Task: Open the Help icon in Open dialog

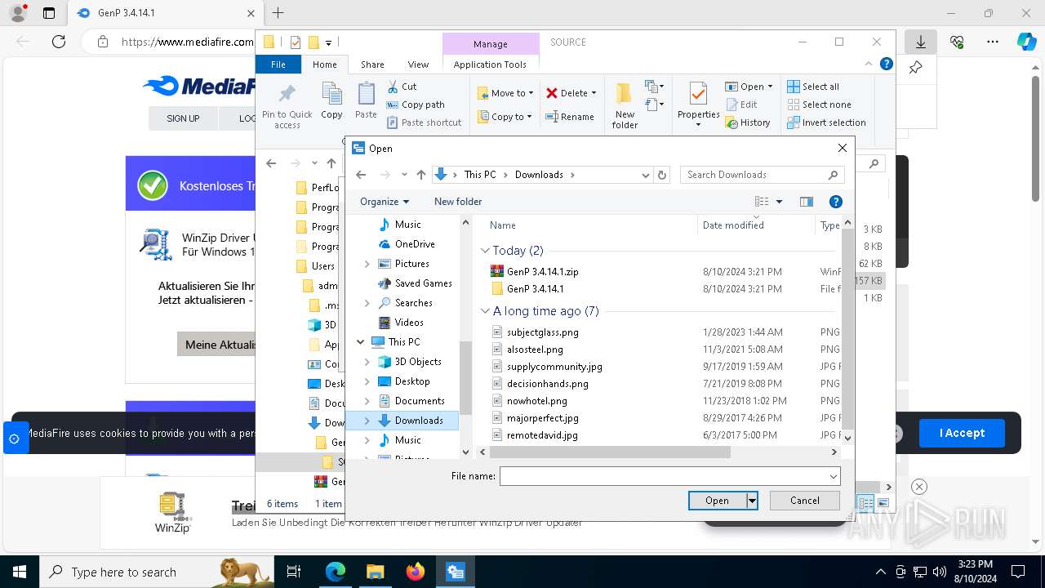Action: (x=835, y=202)
